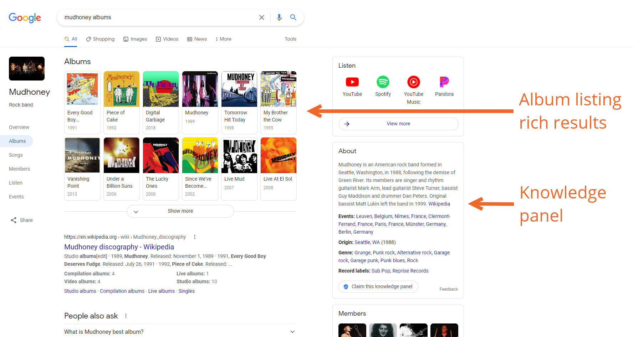Open Wikipedia result three-dot options
633x337 pixels.
(194, 237)
